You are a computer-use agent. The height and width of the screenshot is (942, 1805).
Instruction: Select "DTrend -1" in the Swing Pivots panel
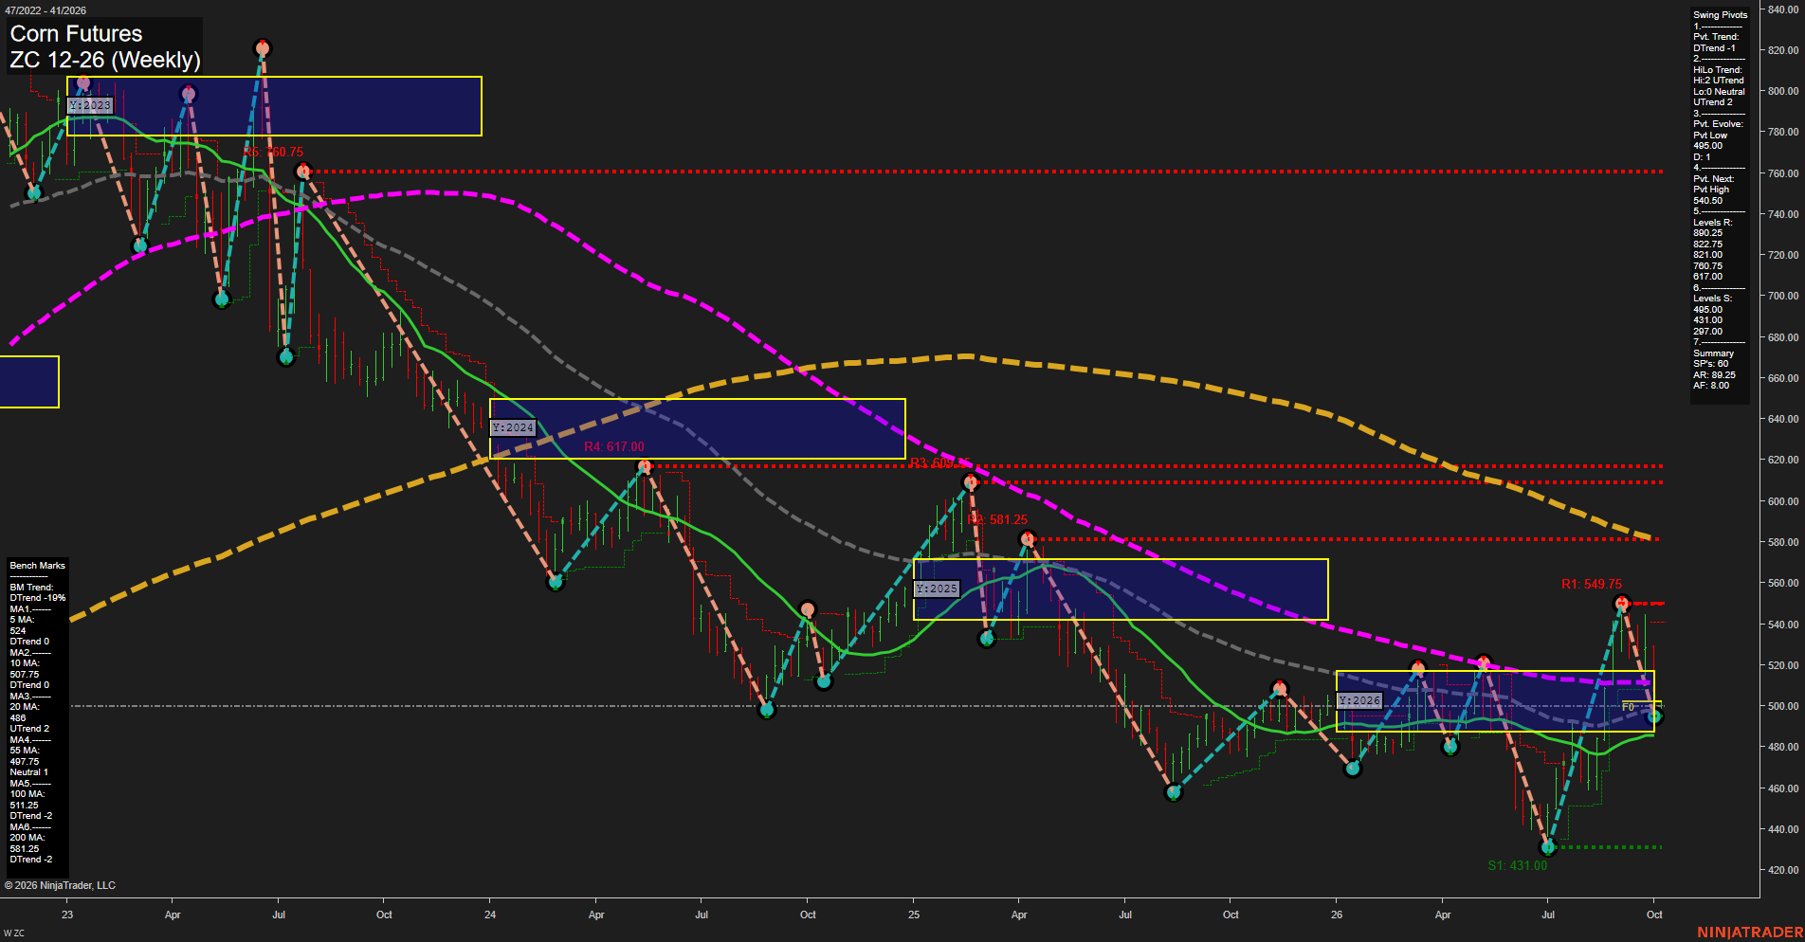point(1714,48)
